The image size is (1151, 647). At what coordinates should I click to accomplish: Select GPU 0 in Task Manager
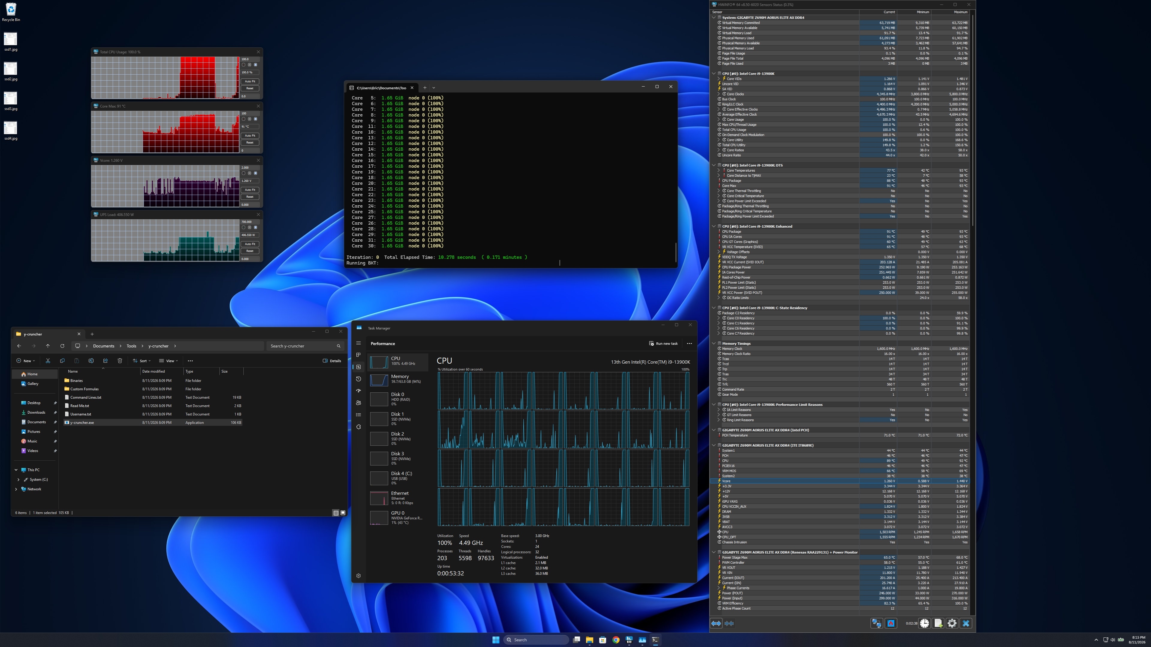(397, 518)
